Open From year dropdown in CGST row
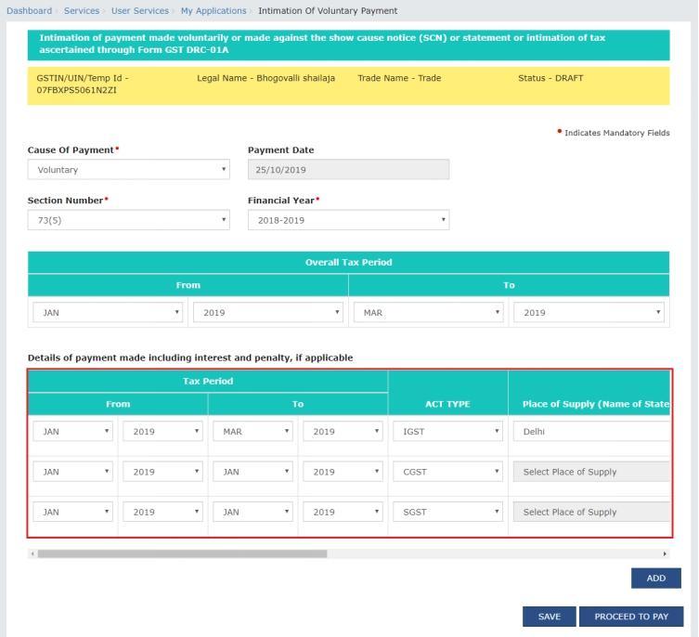Screen dimensions: 699x637 tap(162, 472)
